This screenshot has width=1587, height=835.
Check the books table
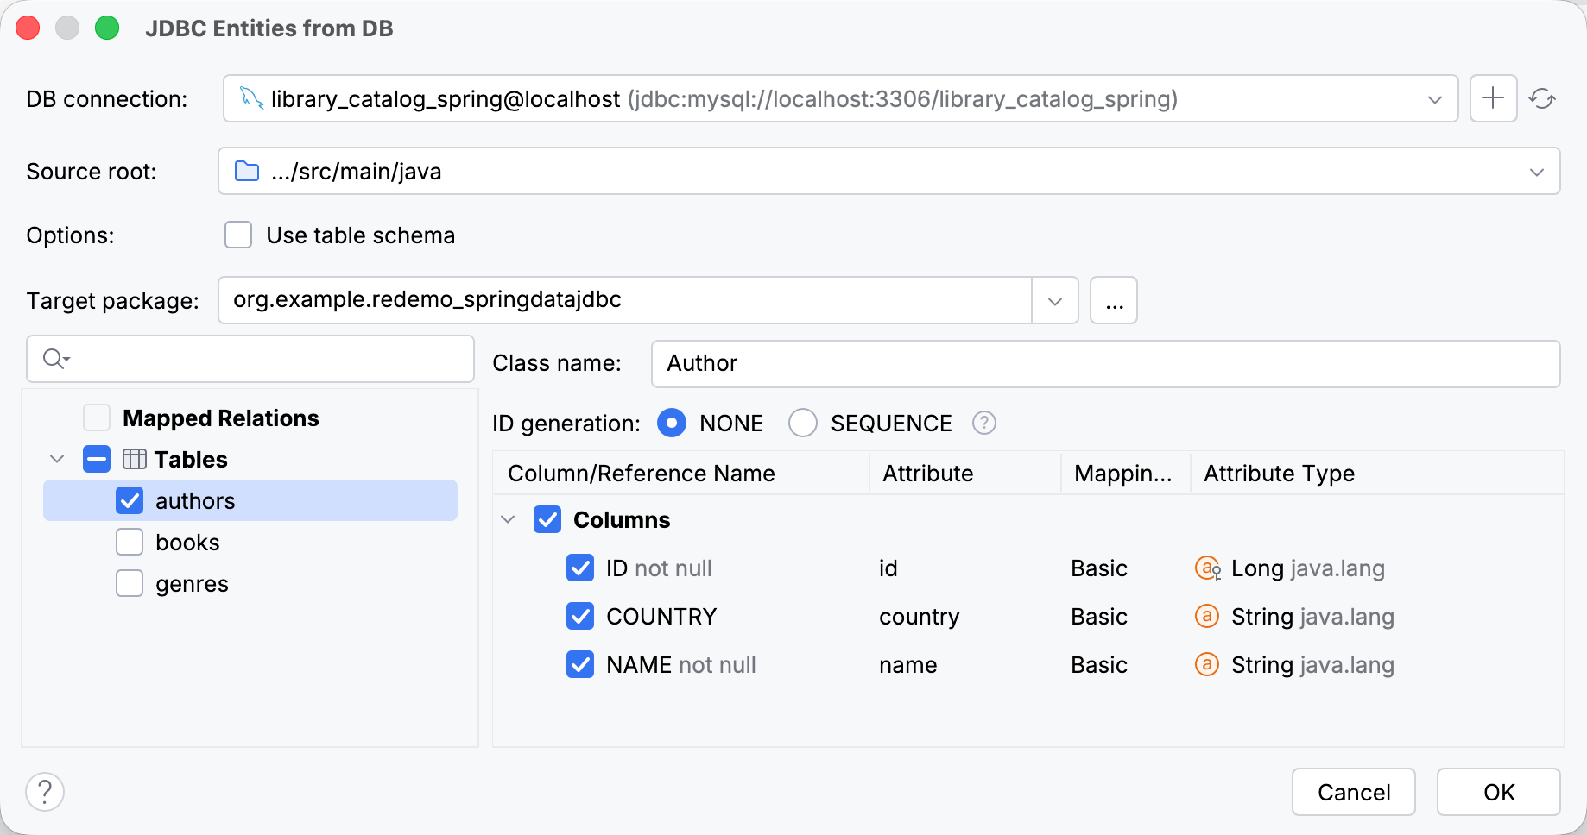[x=130, y=542]
